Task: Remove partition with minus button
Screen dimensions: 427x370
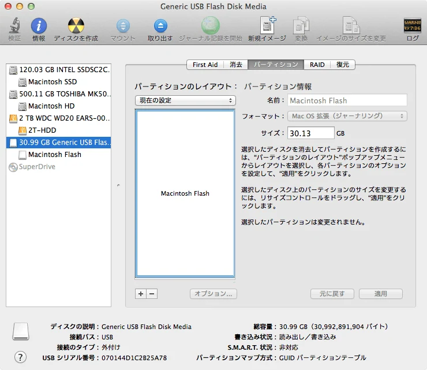Action: click(152, 294)
